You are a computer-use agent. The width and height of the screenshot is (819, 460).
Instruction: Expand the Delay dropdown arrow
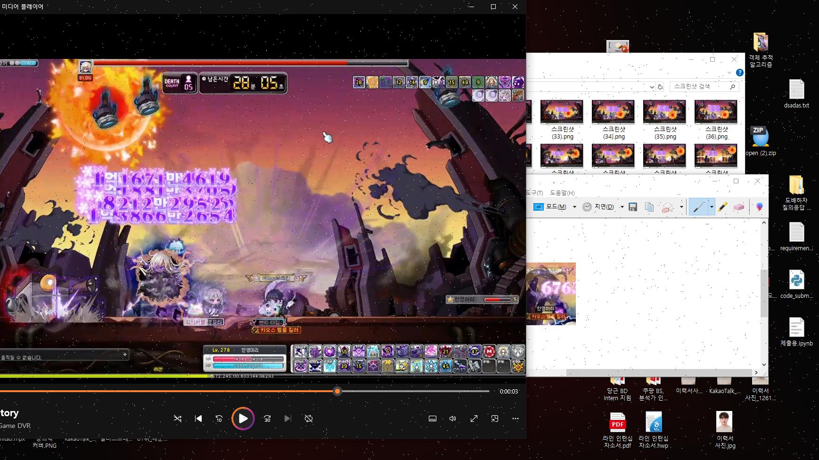pos(622,207)
